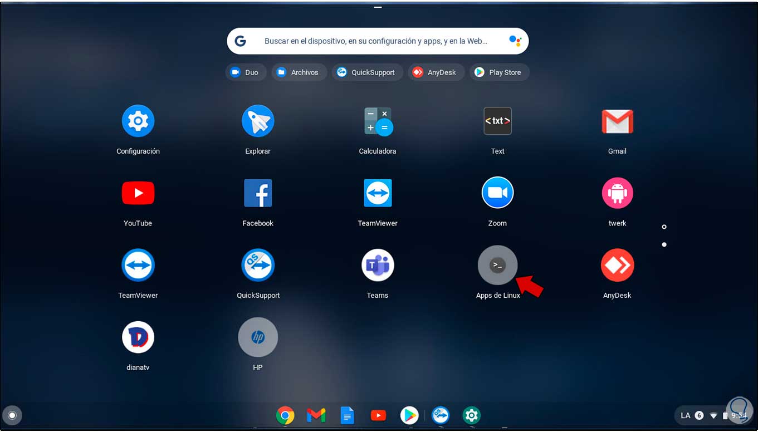Screen dimensions: 758x432
Task: Open the Wi-Fi status icon in tray
Action: coord(713,416)
